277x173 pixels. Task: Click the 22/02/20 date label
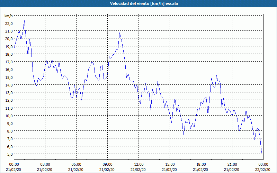pyautogui.click(x=262, y=170)
